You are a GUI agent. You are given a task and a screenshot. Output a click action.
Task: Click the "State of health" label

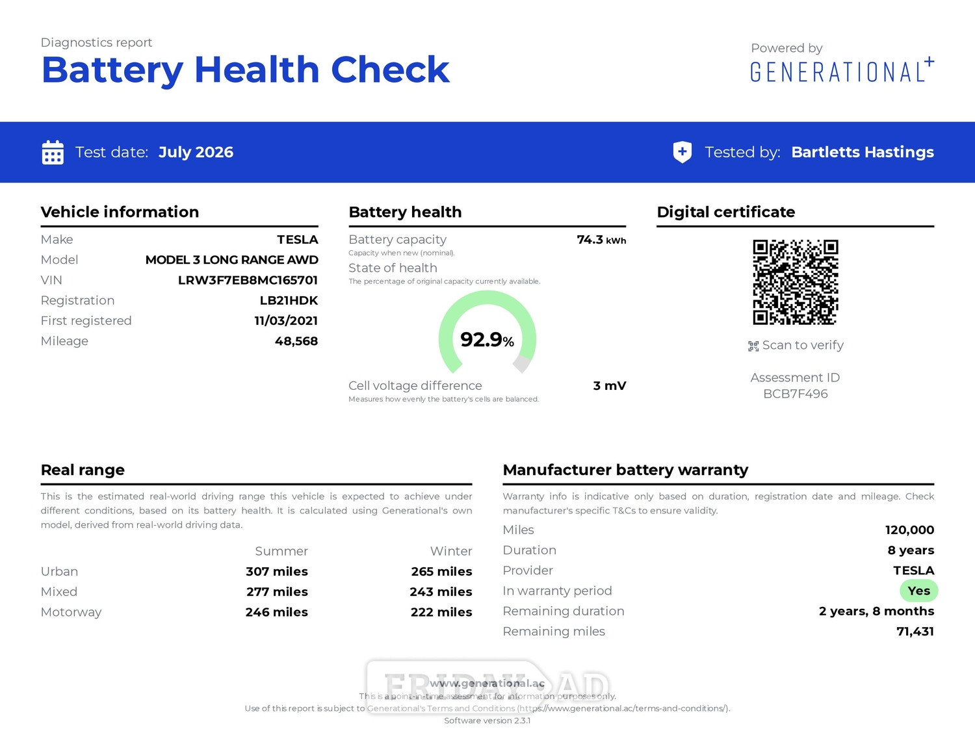click(393, 268)
